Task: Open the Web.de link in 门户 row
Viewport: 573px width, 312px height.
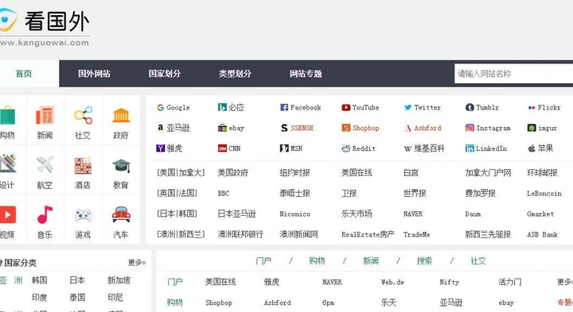Action: (392, 282)
